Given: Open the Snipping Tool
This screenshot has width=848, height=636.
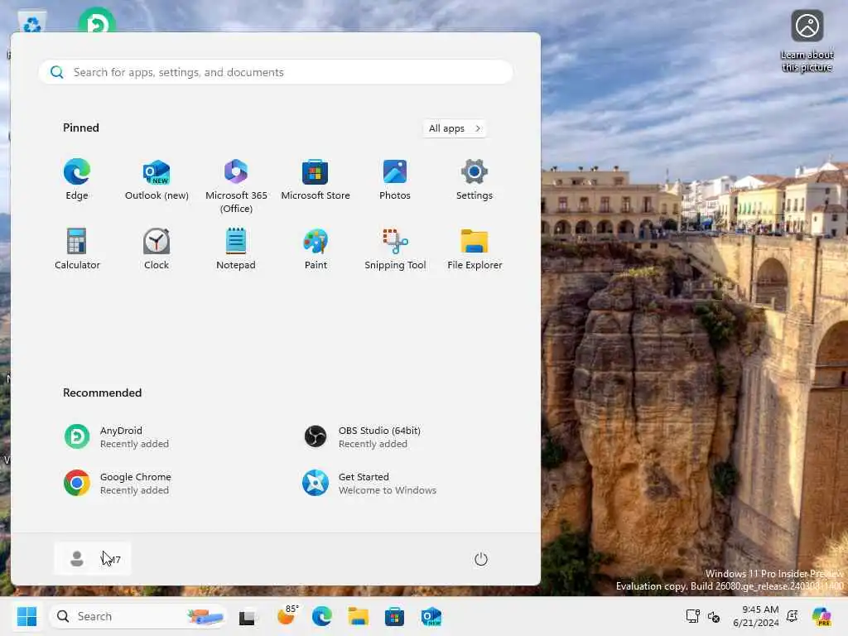Looking at the screenshot, I should pos(395,250).
